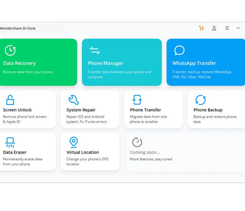Click 'Permanently erase data from your phone' text

(x=22, y=162)
